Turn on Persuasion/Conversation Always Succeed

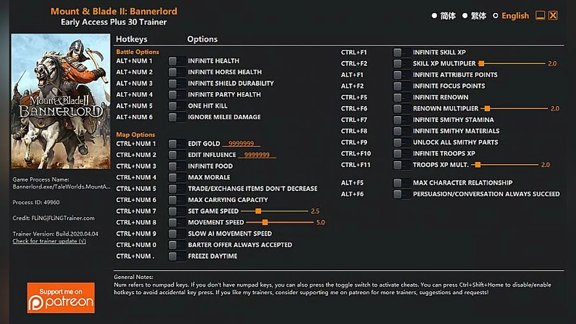401,194
